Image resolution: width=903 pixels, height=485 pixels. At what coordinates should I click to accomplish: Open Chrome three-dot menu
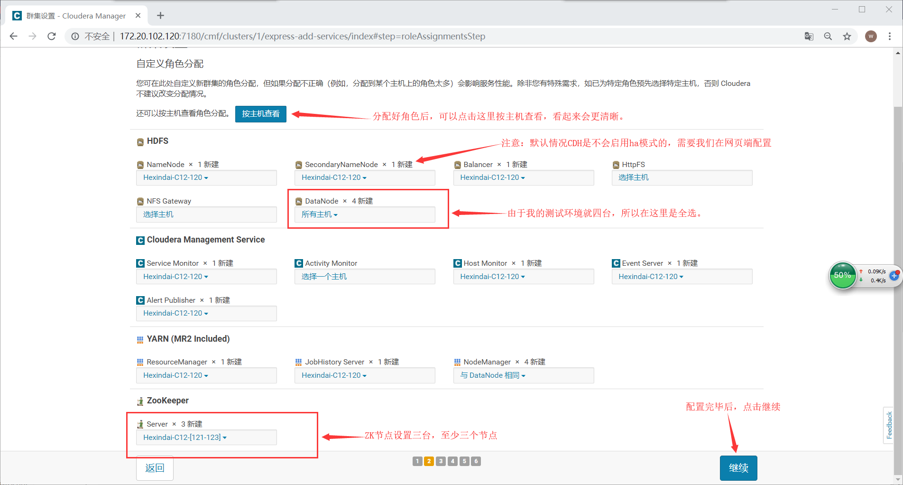click(x=890, y=36)
